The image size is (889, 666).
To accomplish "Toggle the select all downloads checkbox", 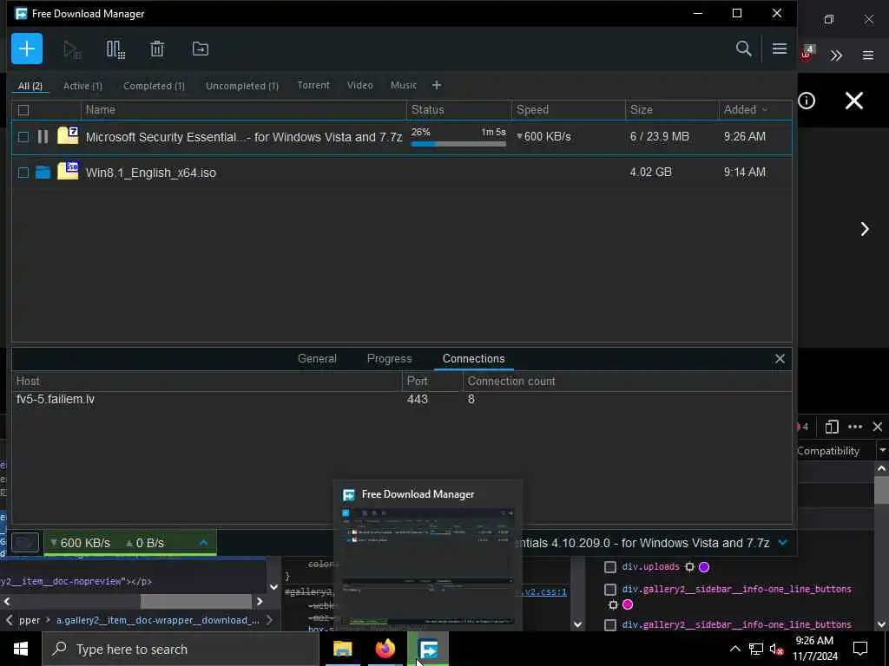I will click(x=23, y=110).
